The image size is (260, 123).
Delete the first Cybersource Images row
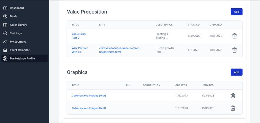pos(233,96)
